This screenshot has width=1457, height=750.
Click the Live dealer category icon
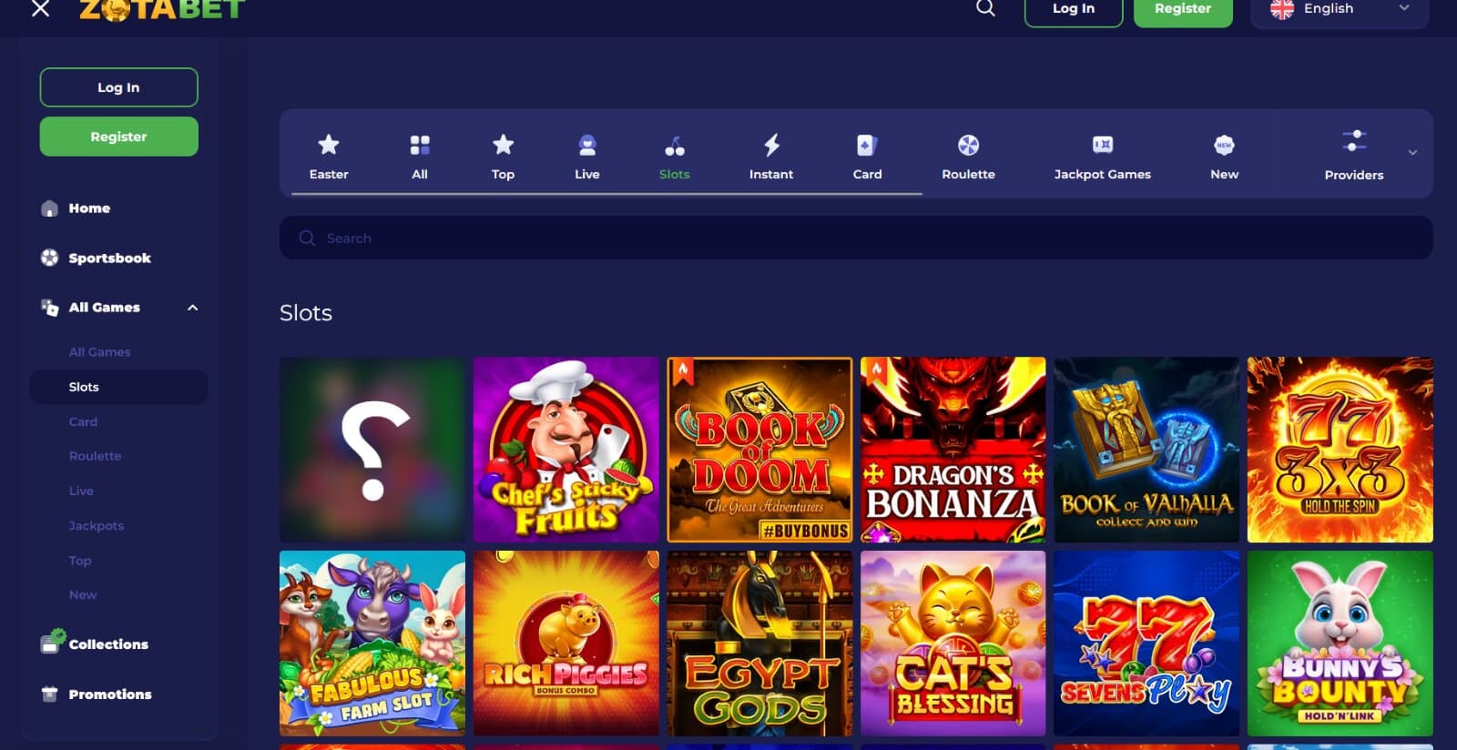587,145
